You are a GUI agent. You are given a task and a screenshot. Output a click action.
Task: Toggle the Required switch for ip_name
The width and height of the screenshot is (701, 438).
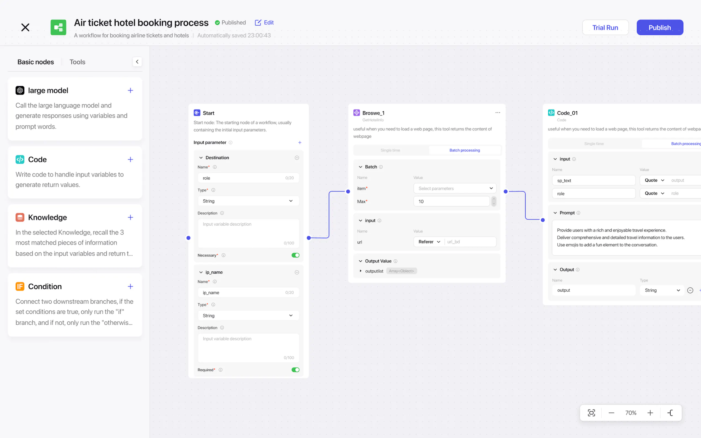(295, 370)
